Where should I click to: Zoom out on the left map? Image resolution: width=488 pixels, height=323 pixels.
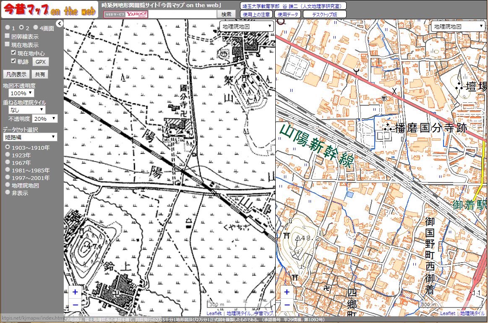[x=75, y=305]
